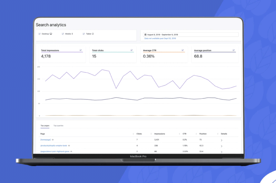Click the Total impressions value 4,178
Viewport: 276px width, 183px height.
(46, 56)
